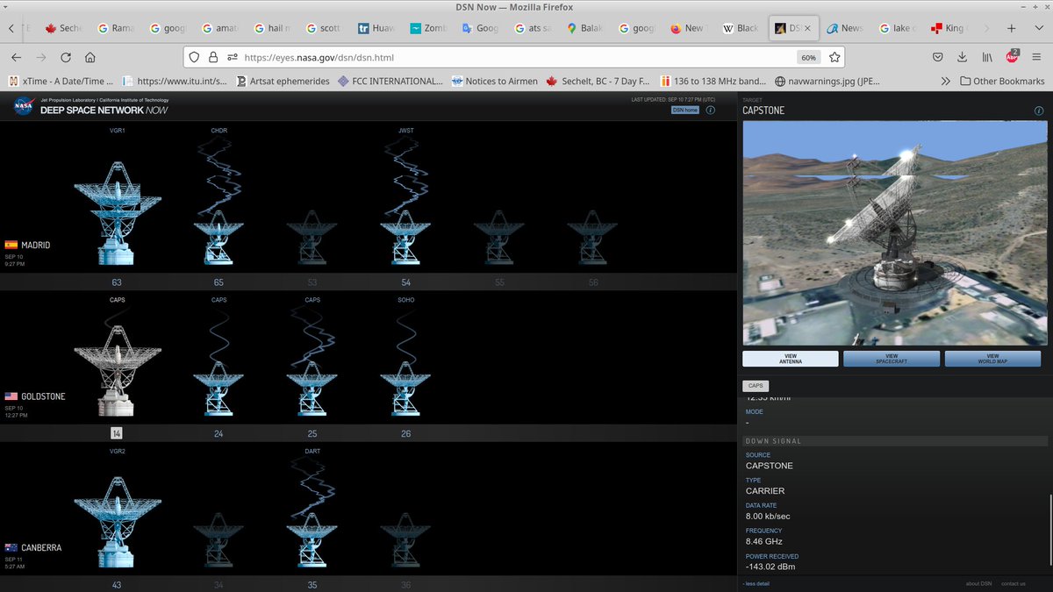Select idle Madrid antenna dish 56
This screenshot has width=1053, height=592.
593,237
